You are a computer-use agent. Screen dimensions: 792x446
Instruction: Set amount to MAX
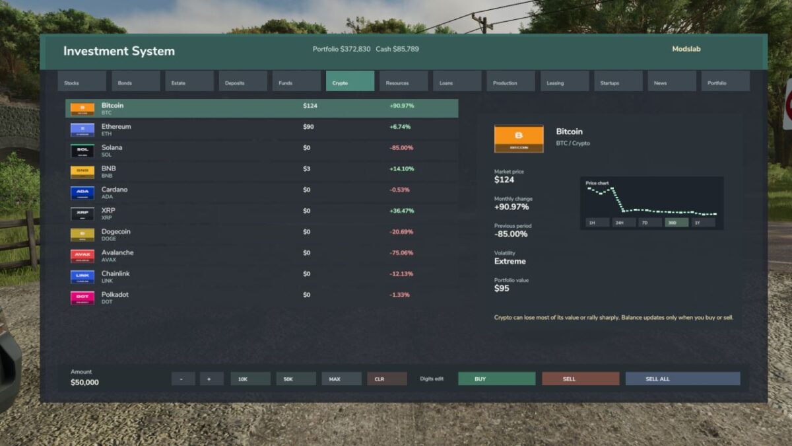pos(342,379)
